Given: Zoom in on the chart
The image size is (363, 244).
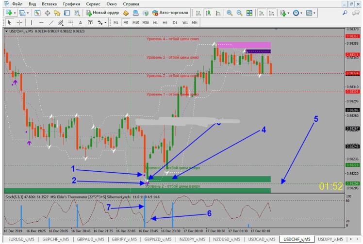Looking at the screenshot, I should point(230,13).
